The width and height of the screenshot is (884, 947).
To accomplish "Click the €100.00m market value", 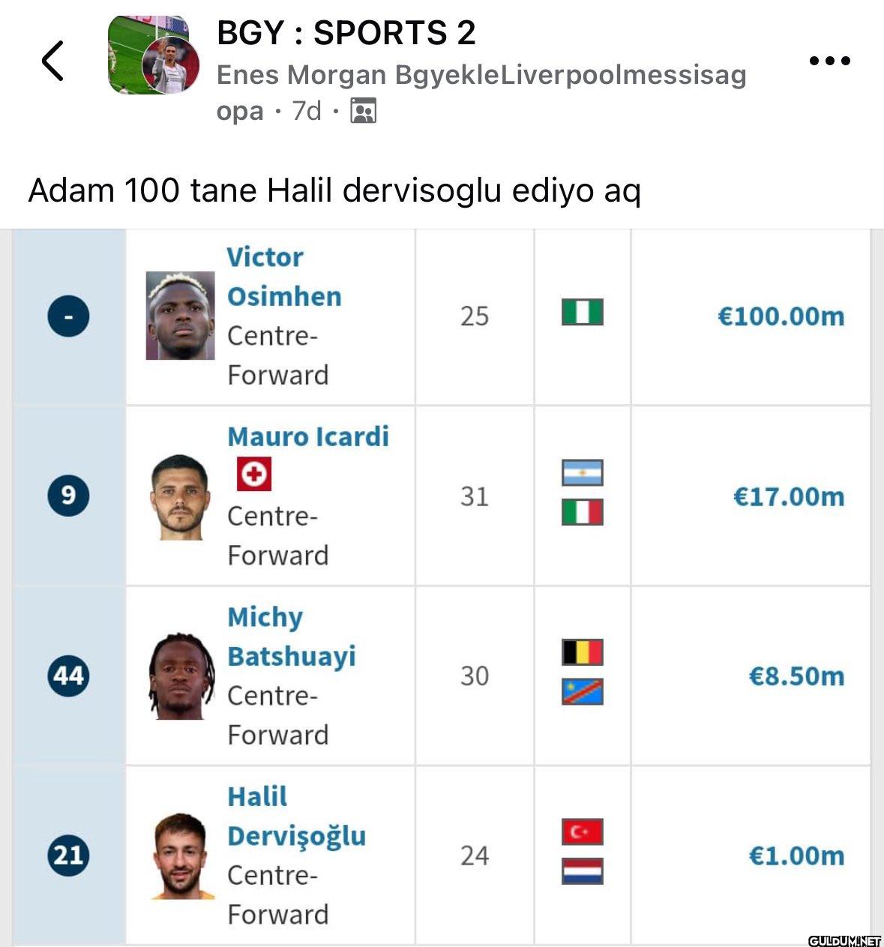I will [781, 316].
